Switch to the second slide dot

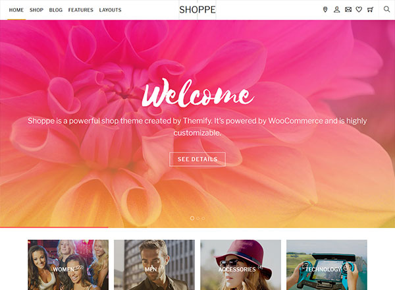[198, 218]
